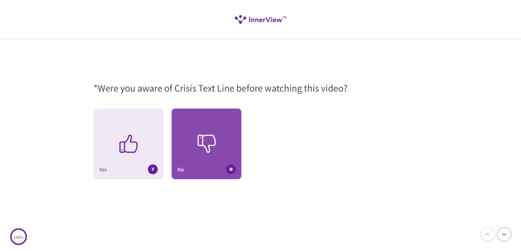The image size is (521, 251).
Task: Click the InnerView molecule logo mark
Action: click(240, 19)
